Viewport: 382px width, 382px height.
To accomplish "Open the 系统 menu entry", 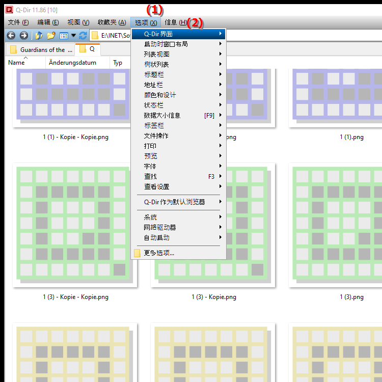I will tap(178, 217).
